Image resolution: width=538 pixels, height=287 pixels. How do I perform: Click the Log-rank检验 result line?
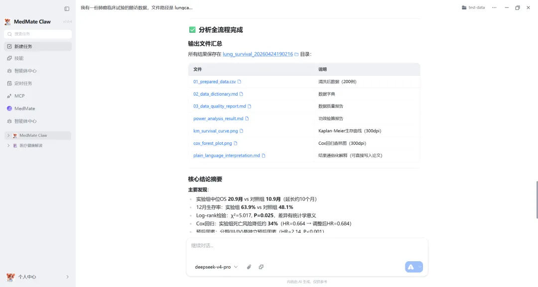(x=256, y=215)
